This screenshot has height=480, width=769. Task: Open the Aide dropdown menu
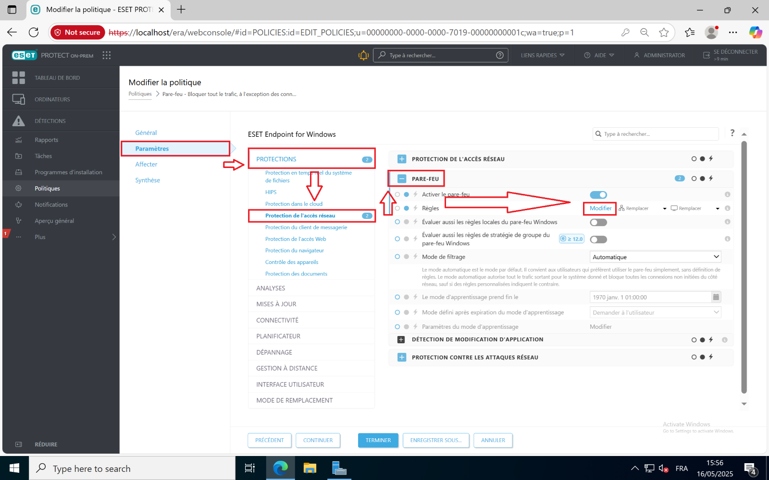[x=599, y=55]
